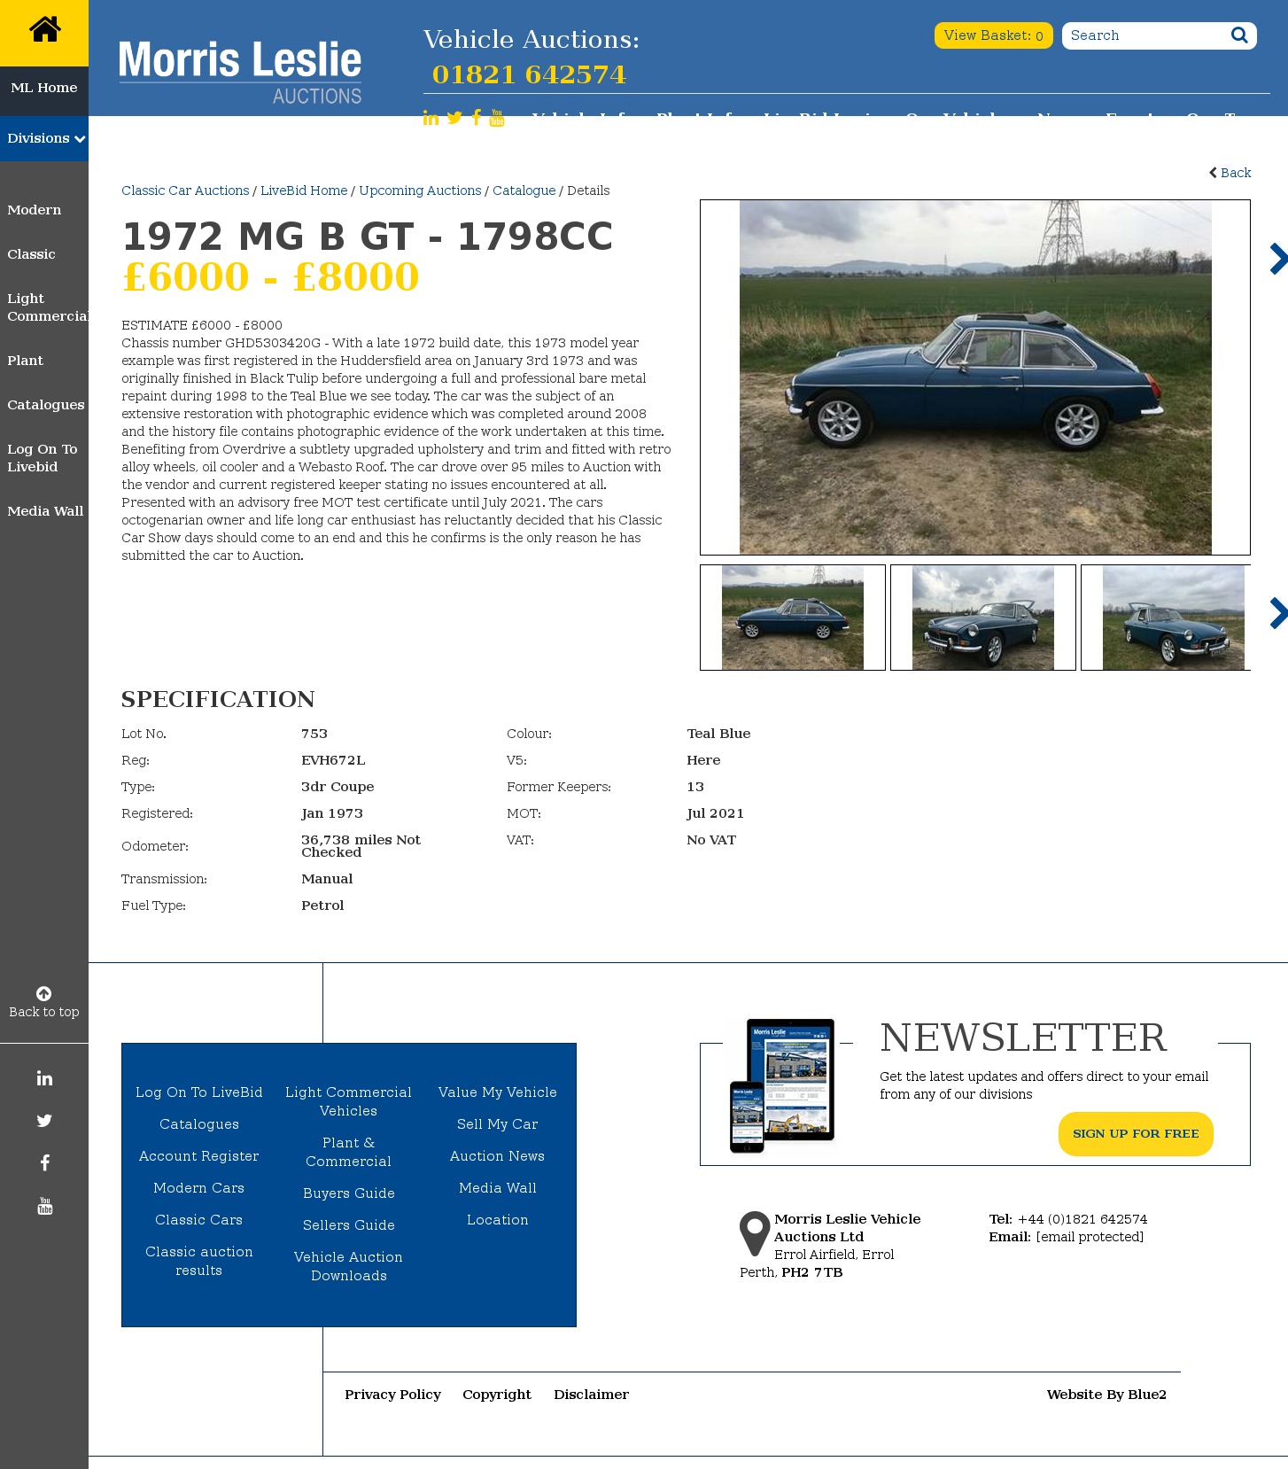
Task: Click the location pin icon
Action: [x=755, y=1233]
